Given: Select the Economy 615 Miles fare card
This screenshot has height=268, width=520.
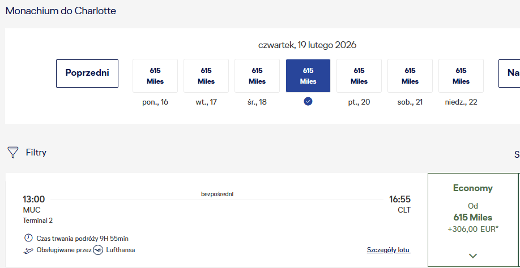Looking at the screenshot, I should point(473,220).
